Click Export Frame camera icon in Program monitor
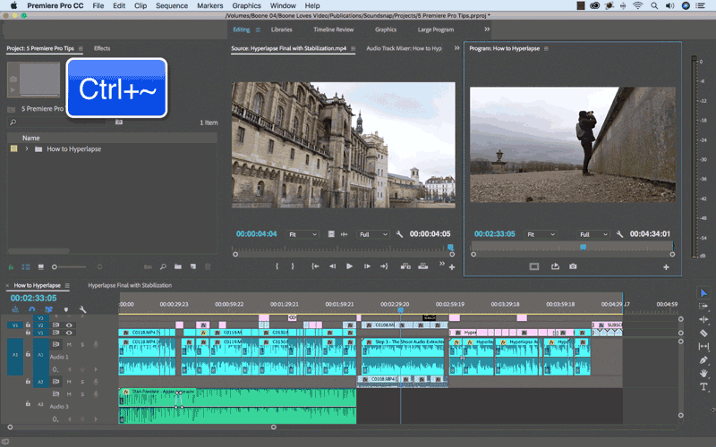Image resolution: width=716 pixels, height=447 pixels. click(x=573, y=266)
